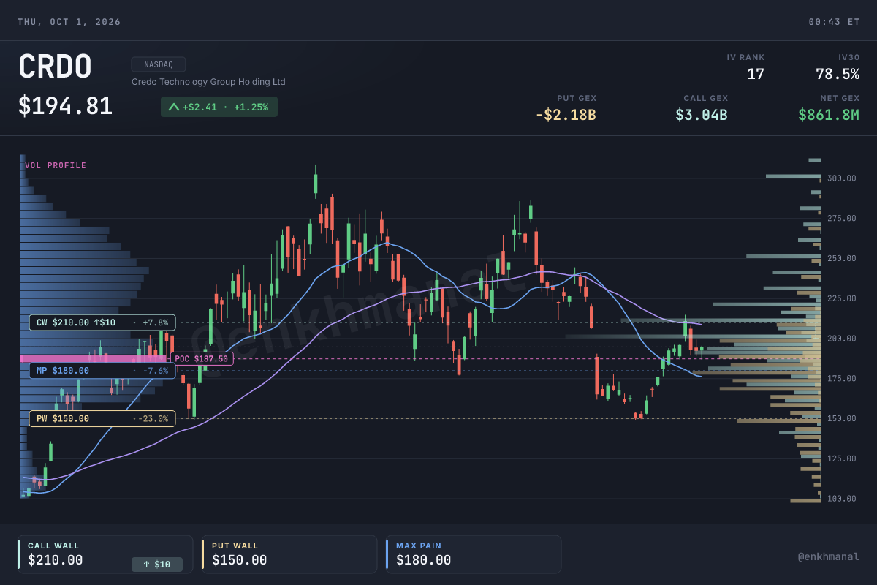
Task: Select the NASDAQ exchange badge
Action: [x=159, y=64]
